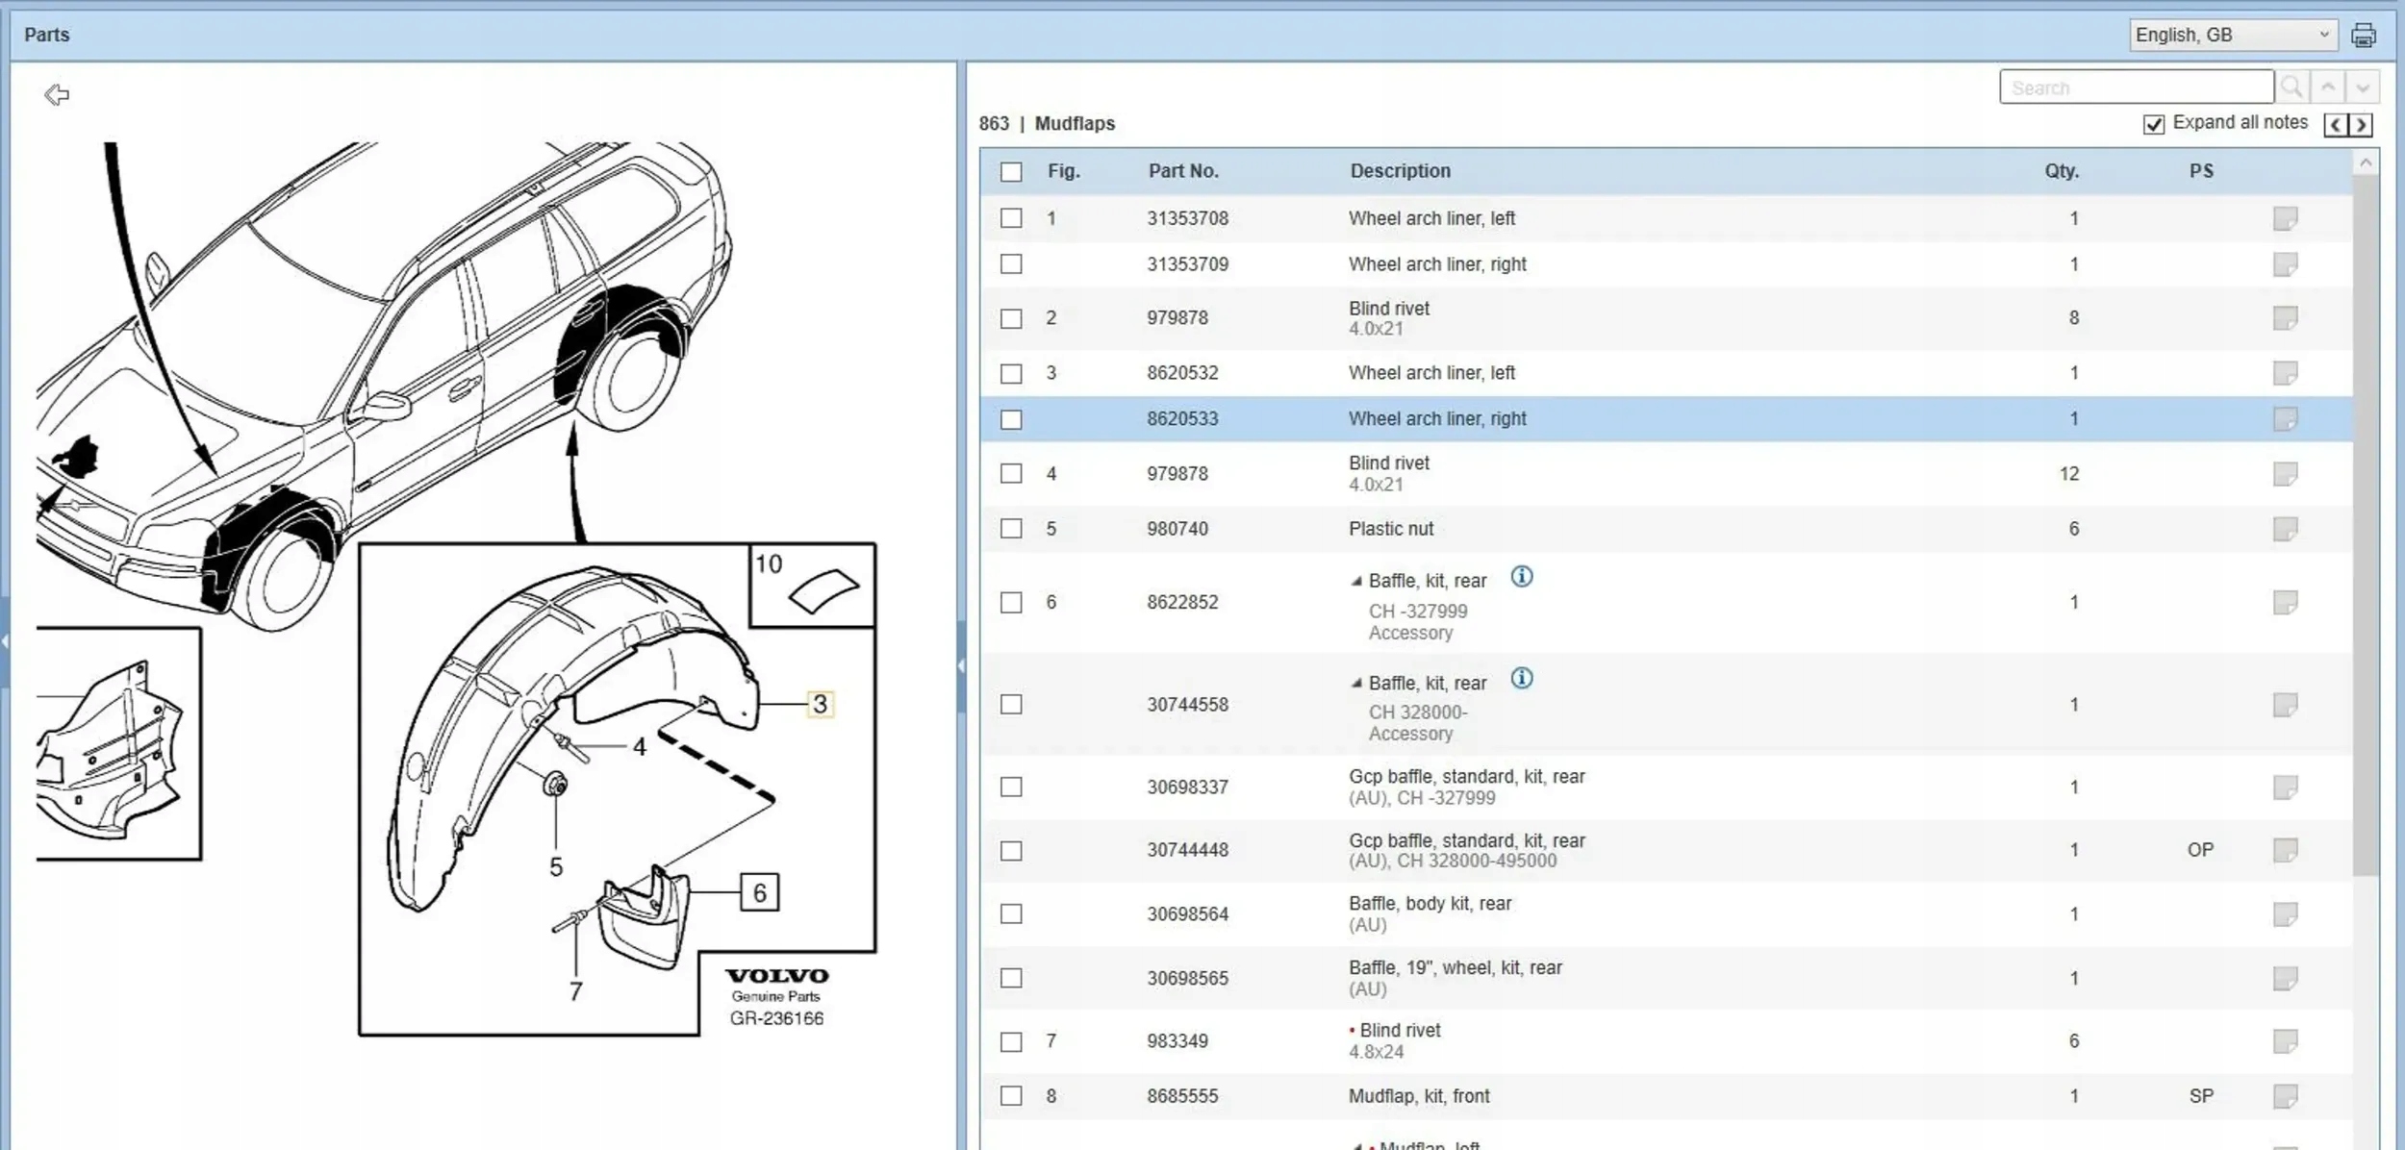Open info icon for Baffle kit 8622852
2405x1150 pixels.
(1521, 577)
